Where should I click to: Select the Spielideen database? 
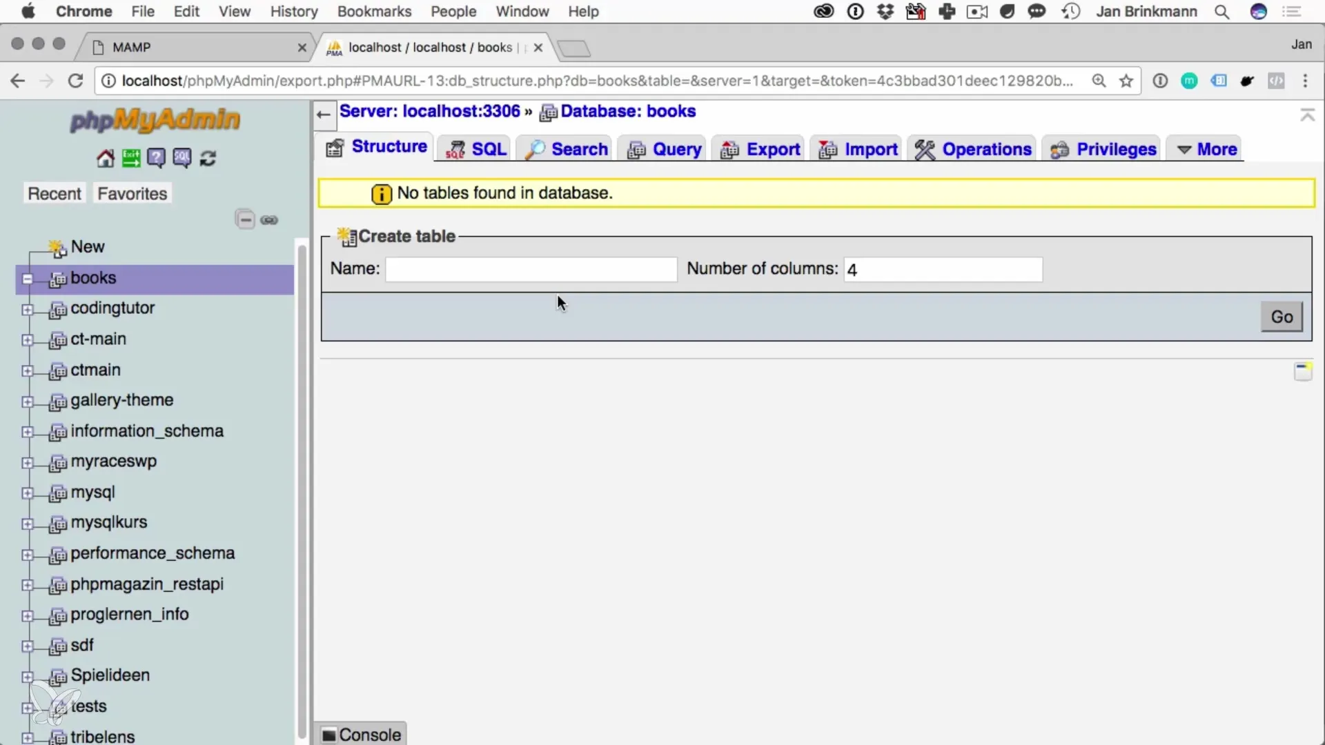pos(110,675)
